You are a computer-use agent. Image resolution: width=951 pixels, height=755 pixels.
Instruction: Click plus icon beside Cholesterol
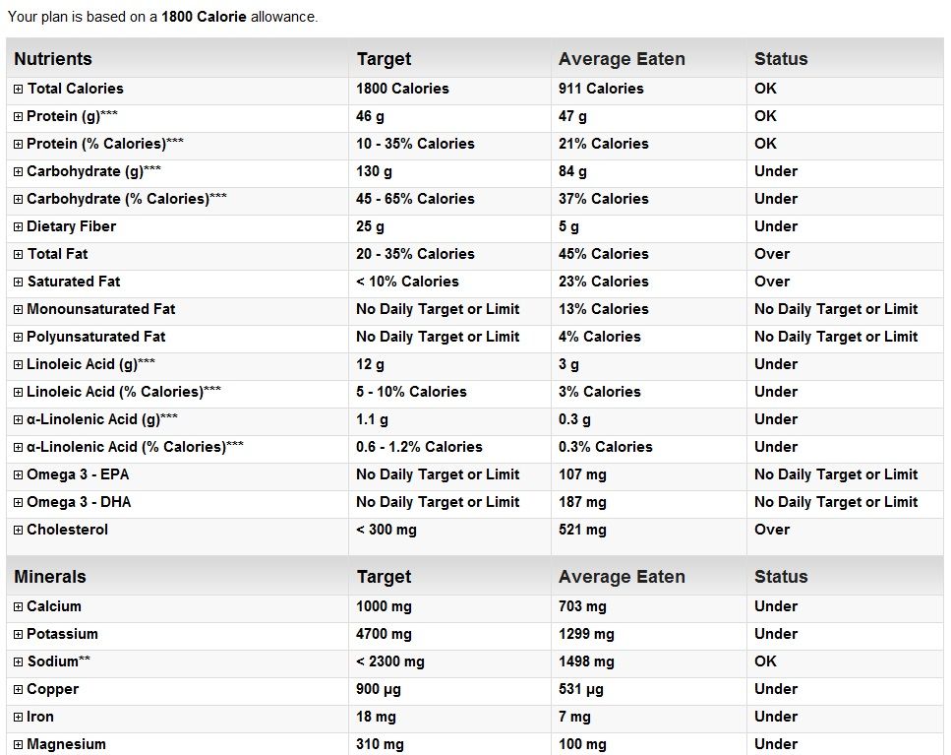click(19, 531)
